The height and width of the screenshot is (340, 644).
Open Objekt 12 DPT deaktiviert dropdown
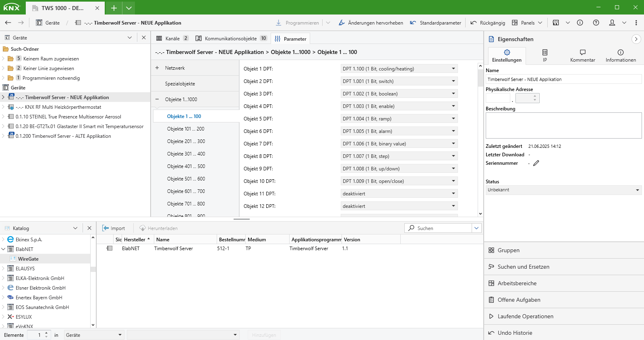point(399,206)
